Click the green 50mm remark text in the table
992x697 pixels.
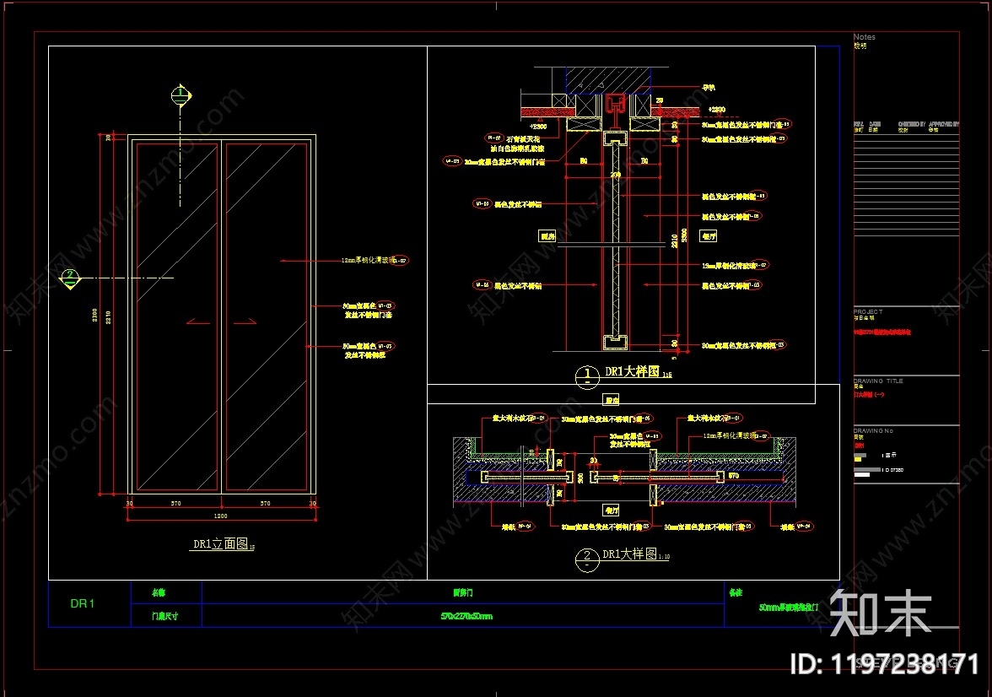pos(789,607)
